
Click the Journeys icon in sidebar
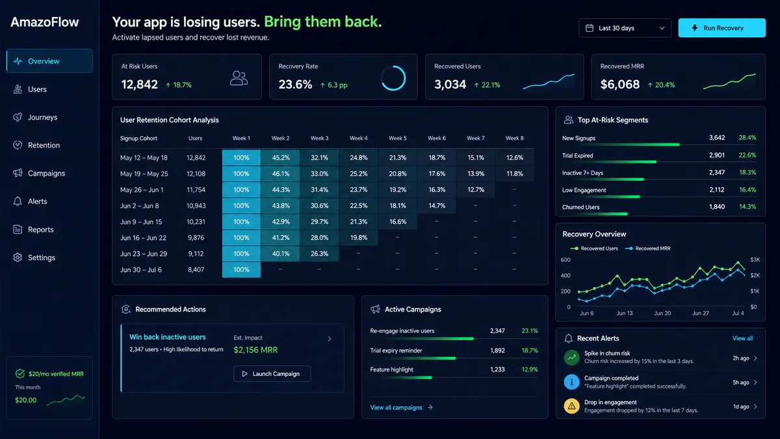click(x=18, y=117)
